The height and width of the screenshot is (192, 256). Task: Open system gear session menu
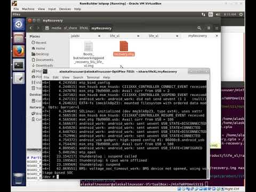pos(241,14)
